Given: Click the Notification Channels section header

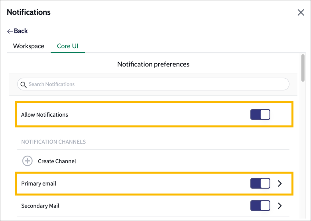Looking at the screenshot, I should [x=53, y=142].
